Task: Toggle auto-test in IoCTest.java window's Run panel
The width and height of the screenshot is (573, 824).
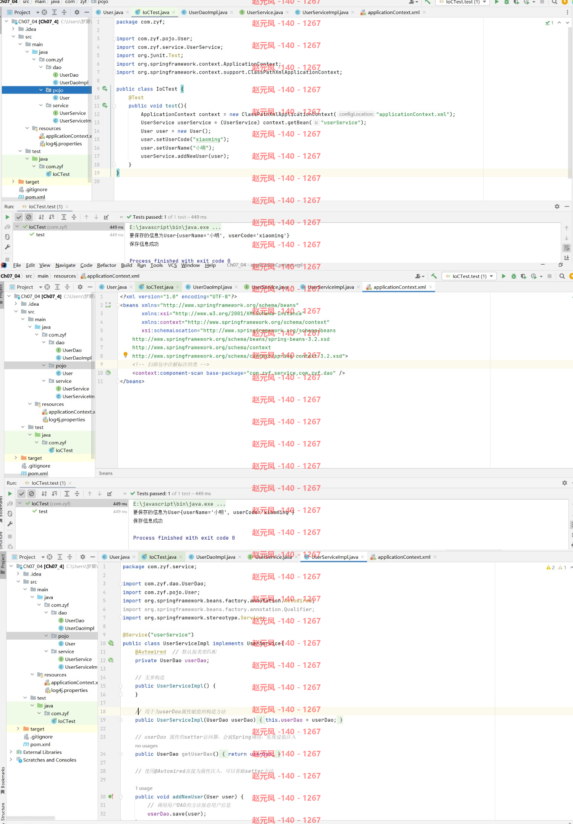Action: (x=7, y=237)
